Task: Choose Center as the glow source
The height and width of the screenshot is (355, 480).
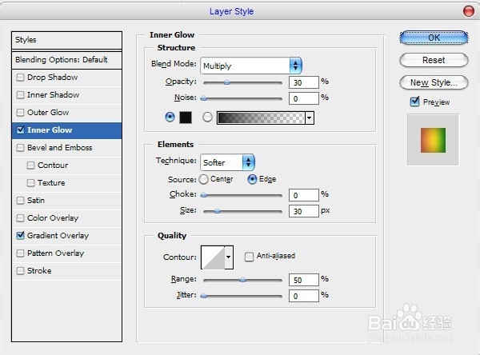Action: click(x=203, y=179)
